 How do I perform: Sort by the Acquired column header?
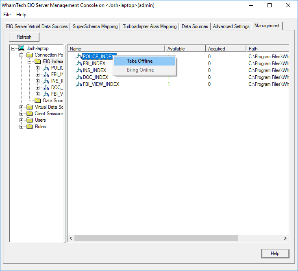[226, 49]
